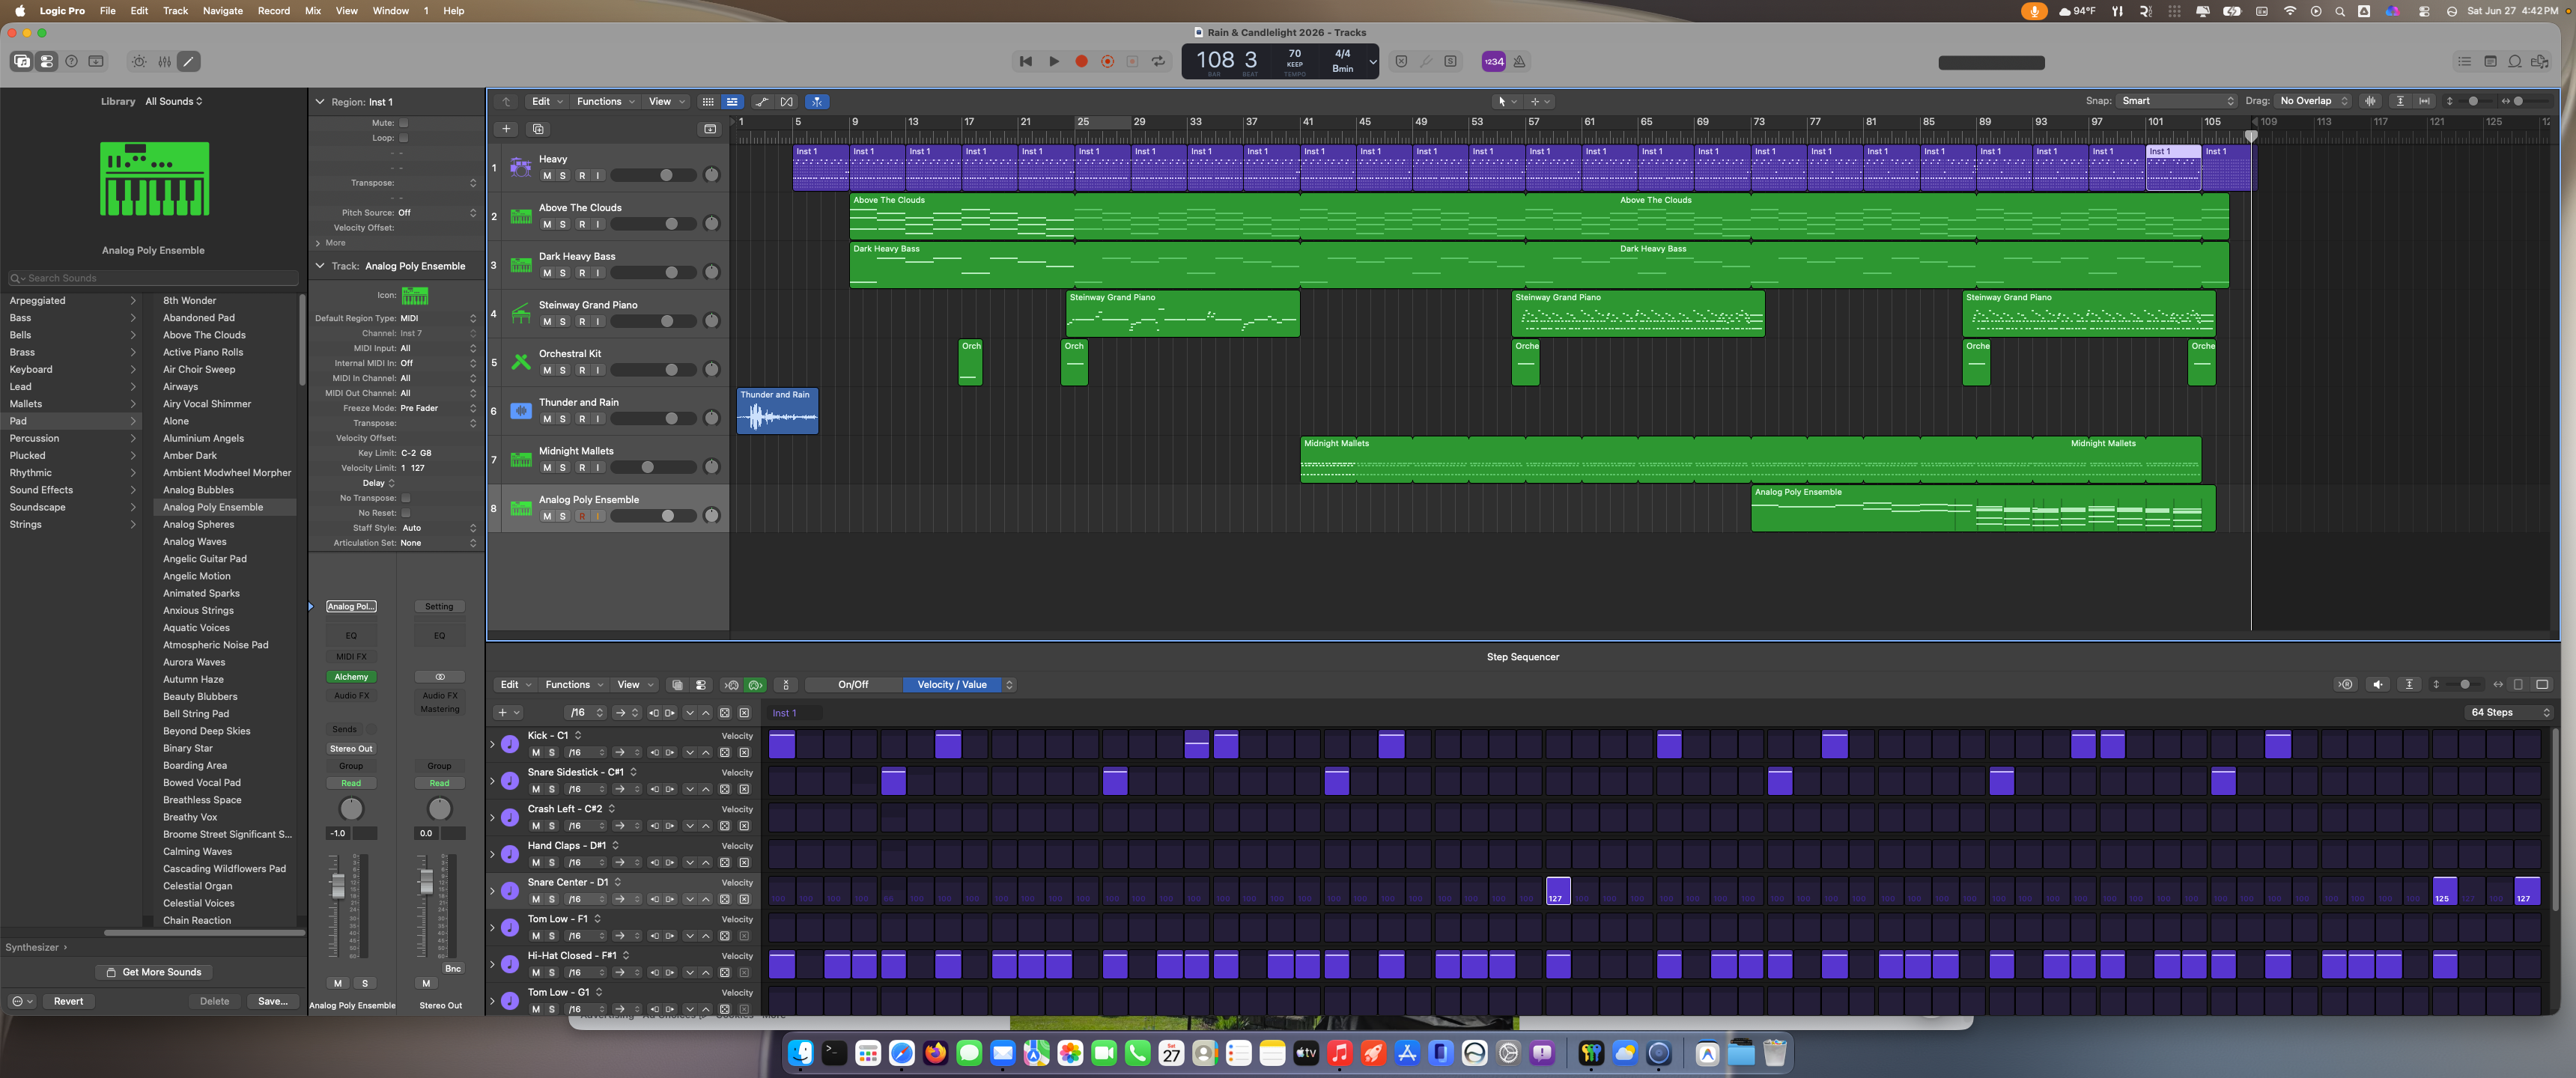Open the Note Pads button
The height and width of the screenshot is (1078, 2576).
pyautogui.click(x=2490, y=61)
